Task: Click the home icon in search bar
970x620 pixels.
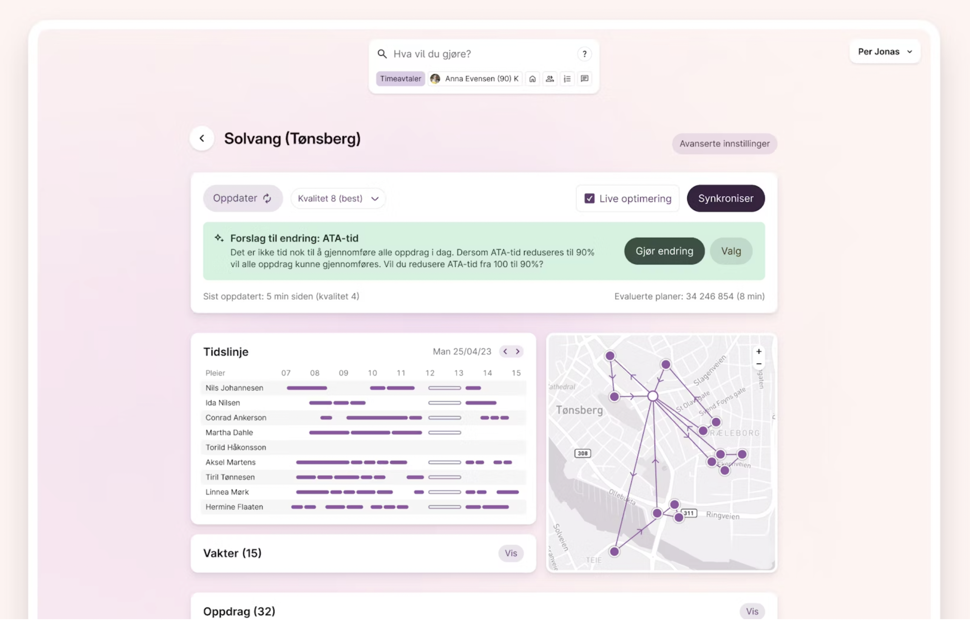Action: (532, 79)
